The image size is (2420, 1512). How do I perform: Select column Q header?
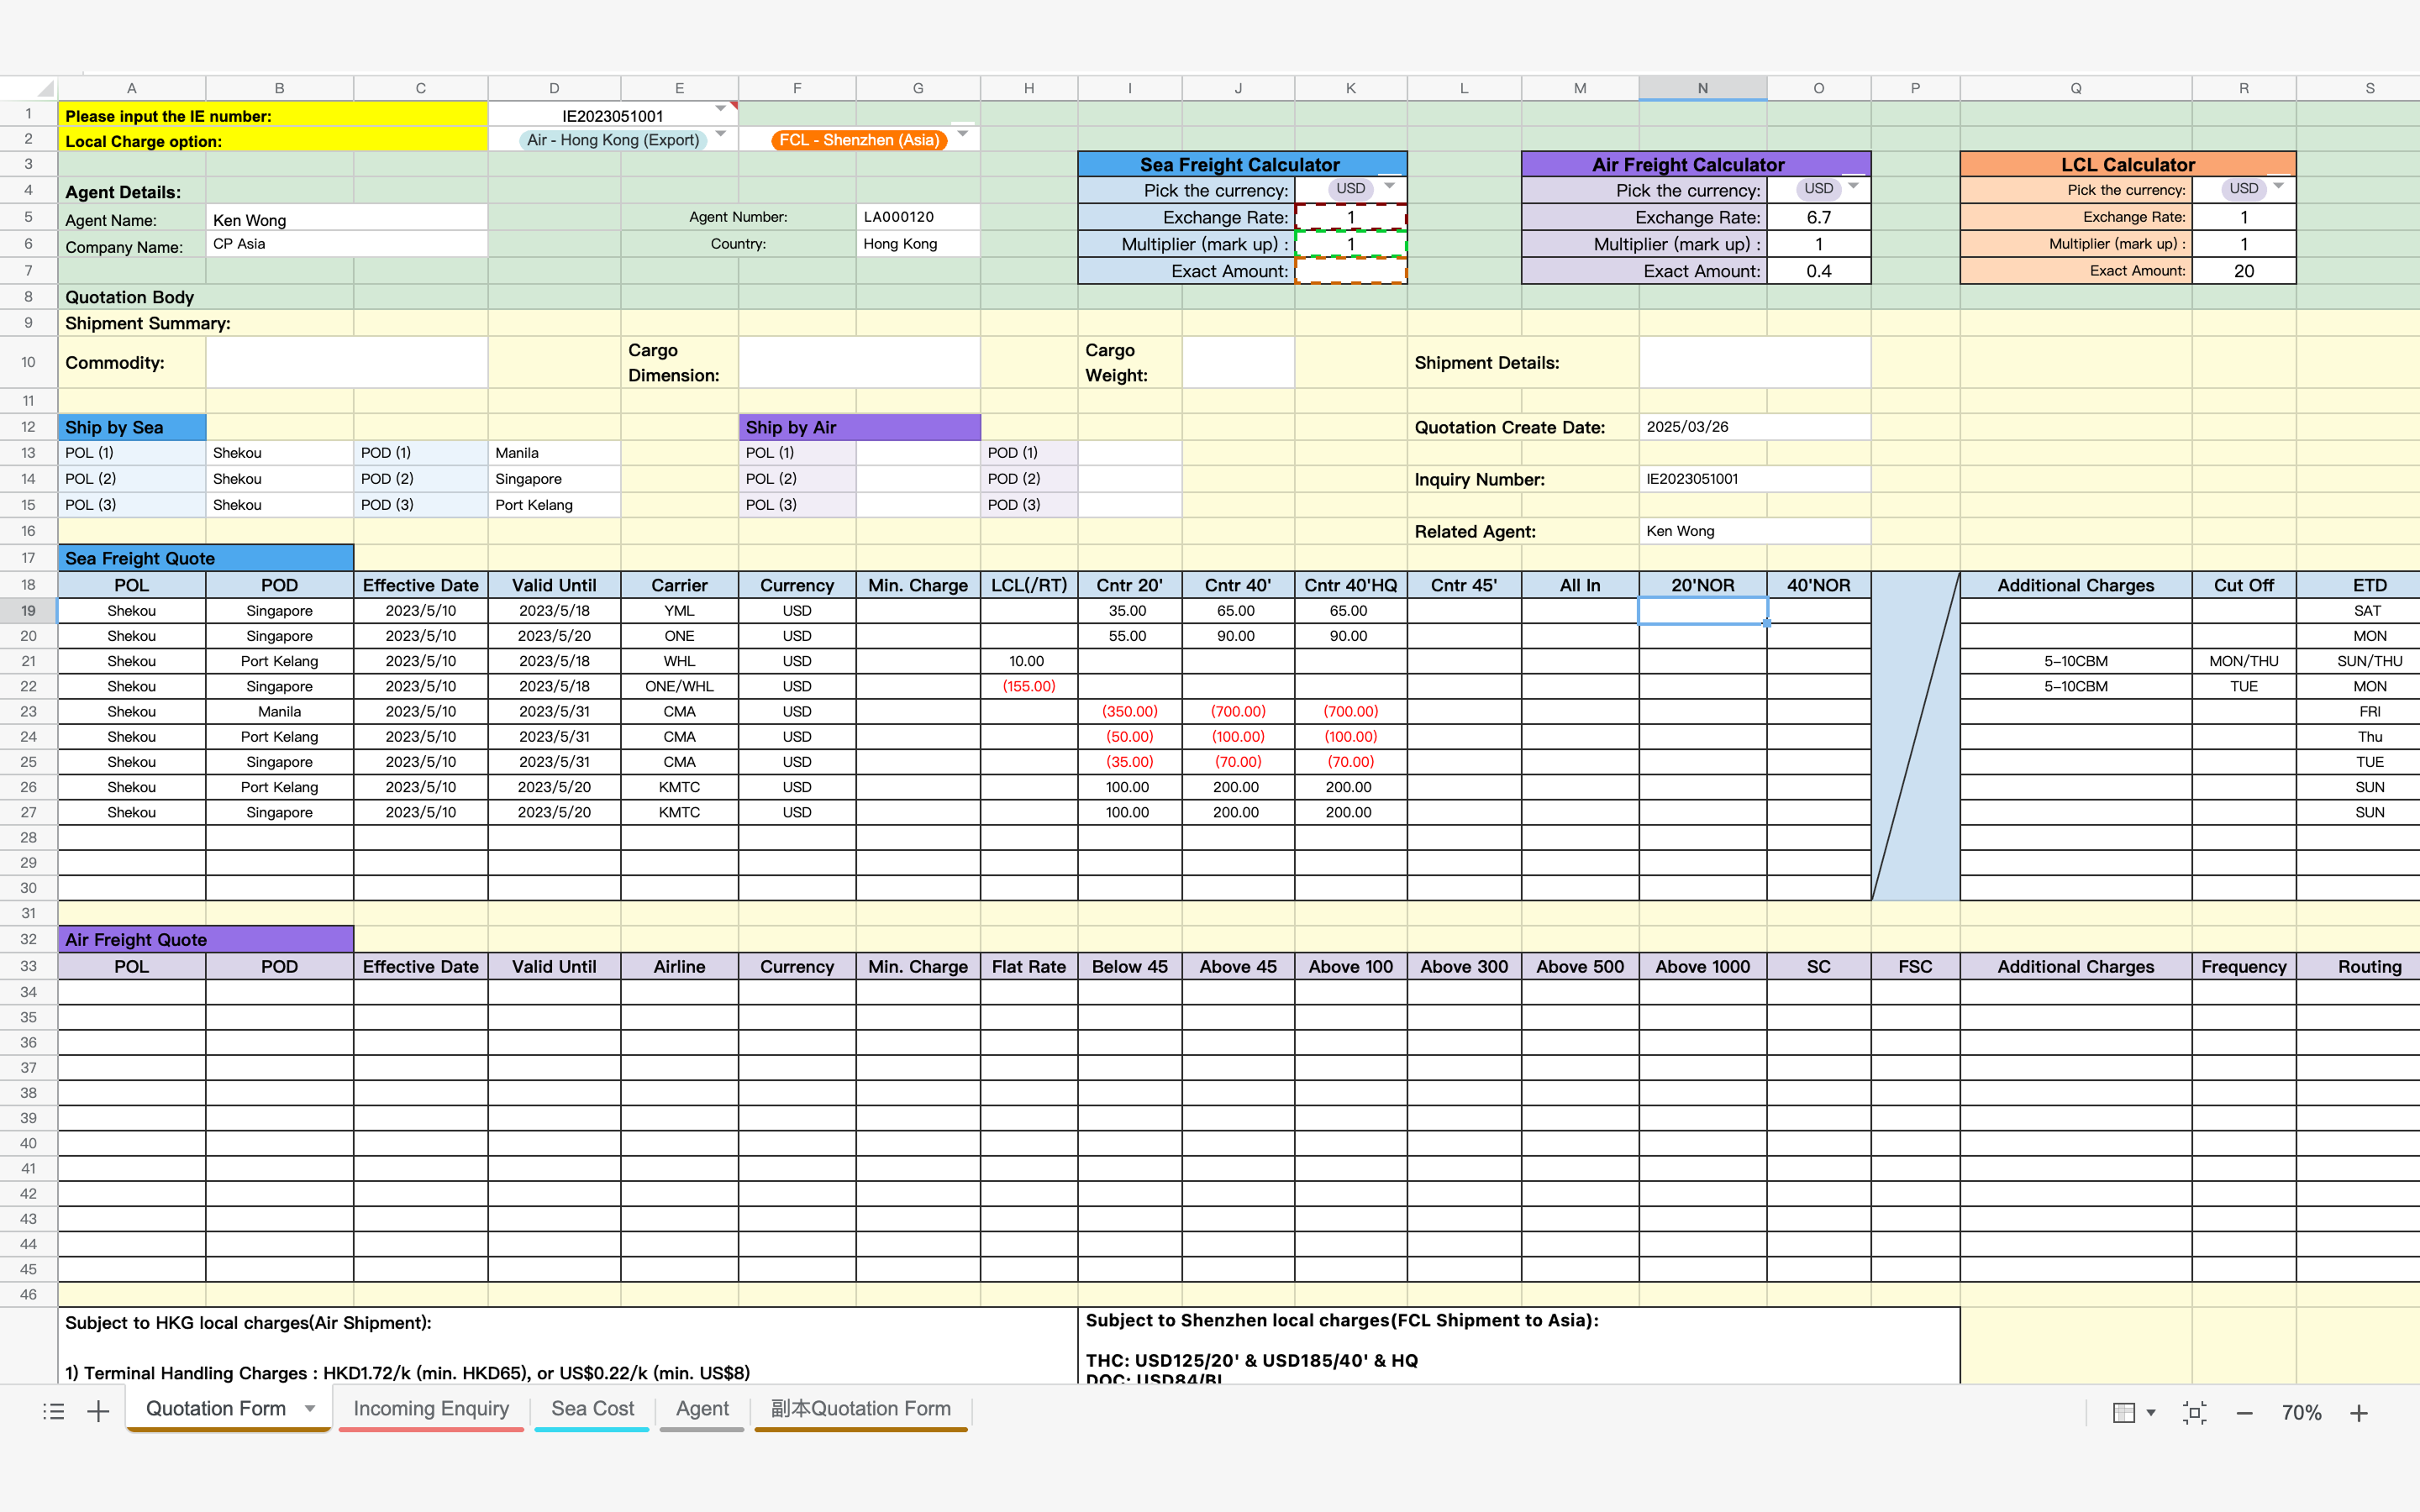[x=2076, y=88]
